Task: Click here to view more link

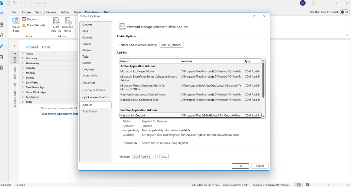Action: [x=60, y=114]
